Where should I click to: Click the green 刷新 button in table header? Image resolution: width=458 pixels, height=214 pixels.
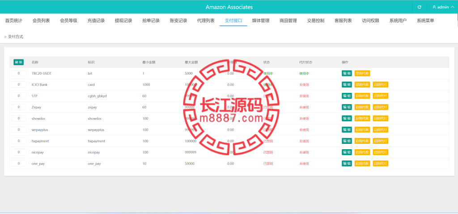(x=19, y=62)
